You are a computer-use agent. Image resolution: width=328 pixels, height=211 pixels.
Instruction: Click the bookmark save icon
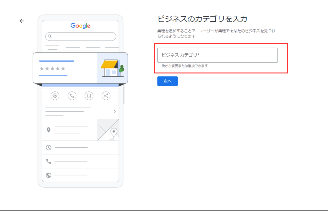pyautogui.click(x=89, y=96)
